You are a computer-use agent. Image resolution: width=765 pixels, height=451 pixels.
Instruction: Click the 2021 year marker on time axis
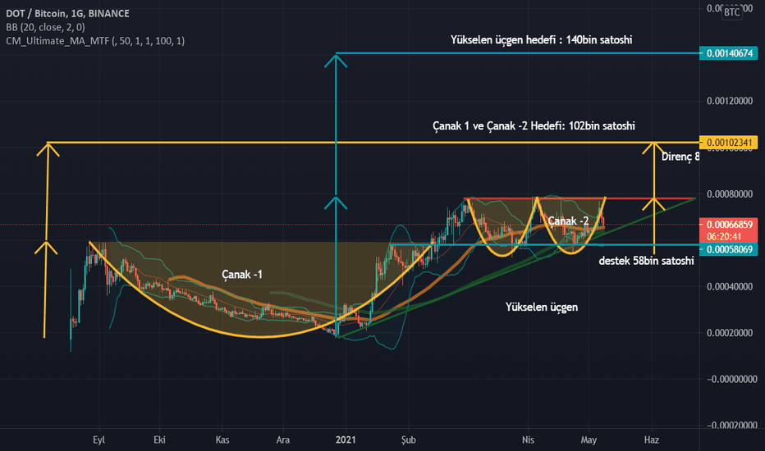[x=346, y=440]
